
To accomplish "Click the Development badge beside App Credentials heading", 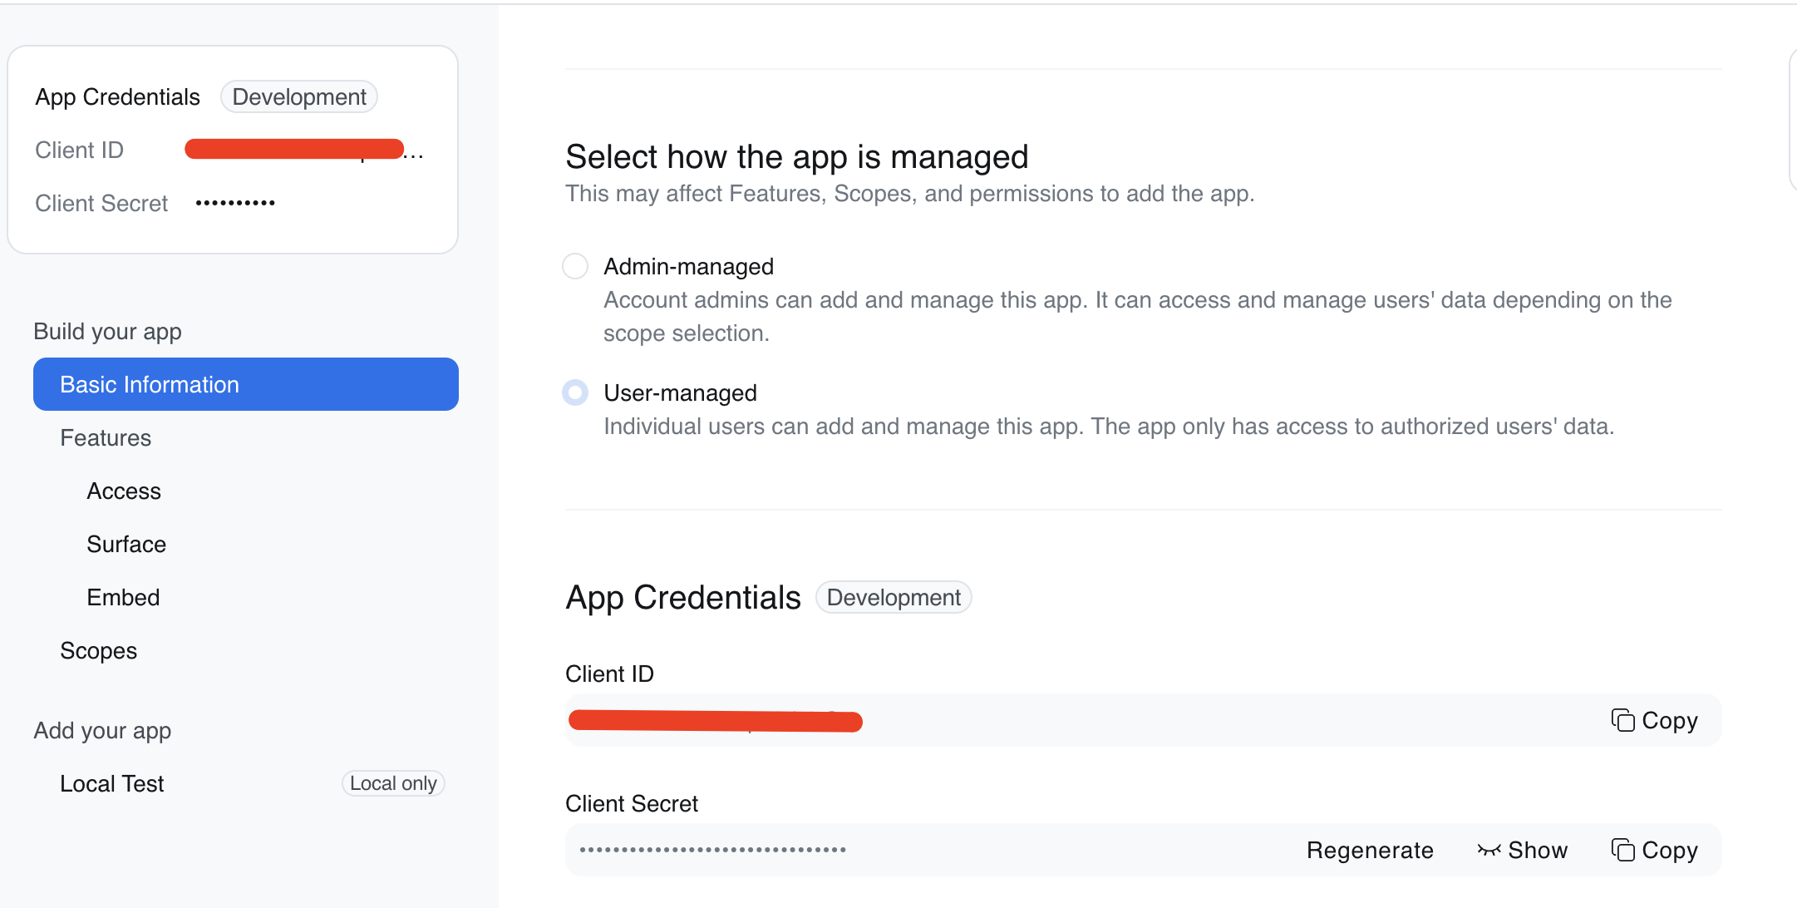I will pos(894,598).
